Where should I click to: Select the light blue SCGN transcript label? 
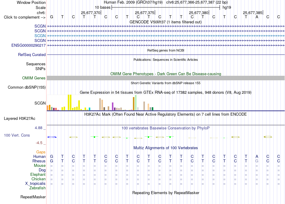point(40,36)
